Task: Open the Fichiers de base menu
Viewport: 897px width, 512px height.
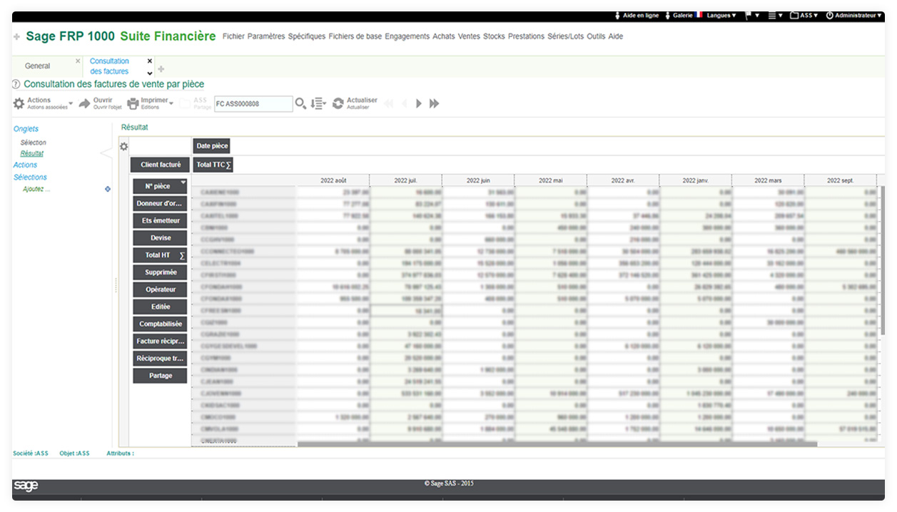Action: [x=355, y=36]
